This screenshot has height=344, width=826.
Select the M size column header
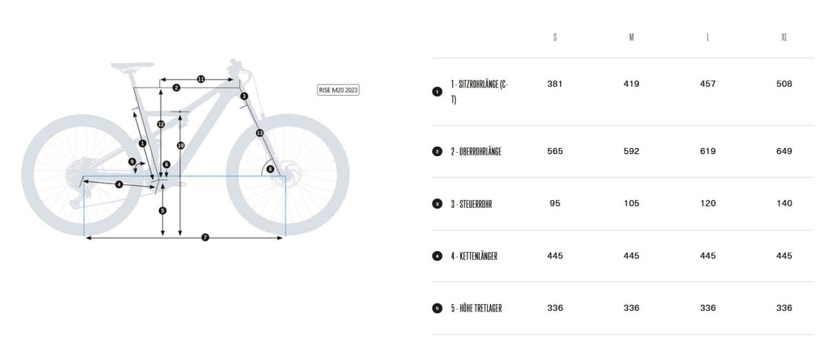pyautogui.click(x=631, y=38)
